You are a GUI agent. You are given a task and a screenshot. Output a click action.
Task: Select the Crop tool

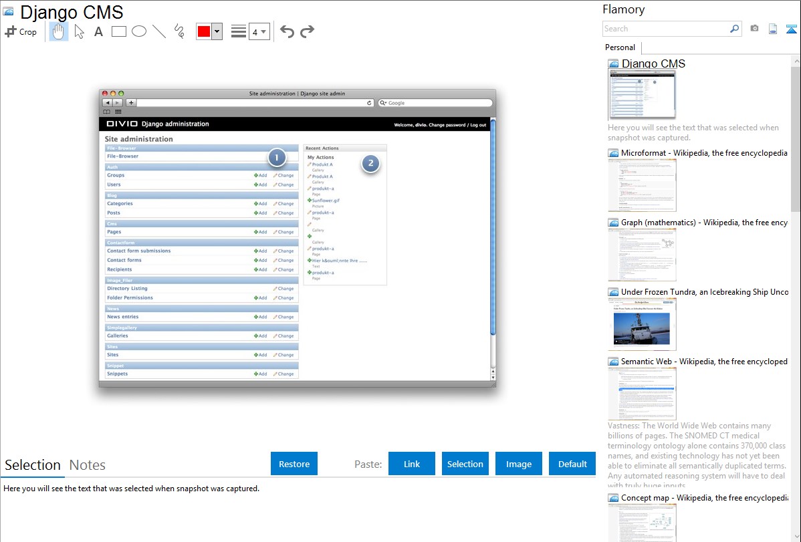21,31
